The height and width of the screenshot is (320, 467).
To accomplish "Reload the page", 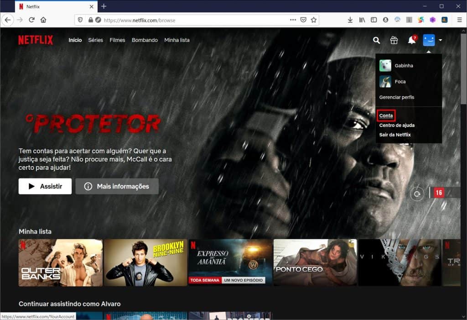I will click(31, 20).
